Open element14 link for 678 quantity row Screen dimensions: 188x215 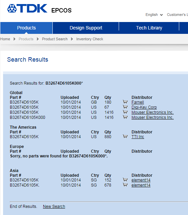(141, 185)
